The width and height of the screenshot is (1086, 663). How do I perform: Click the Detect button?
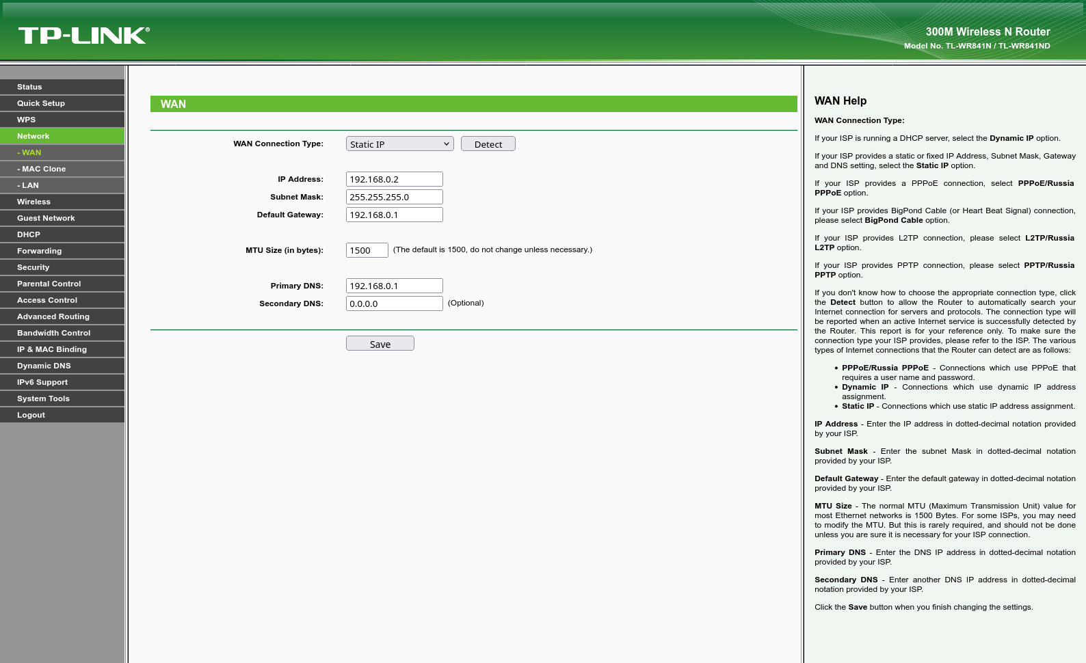pyautogui.click(x=488, y=144)
